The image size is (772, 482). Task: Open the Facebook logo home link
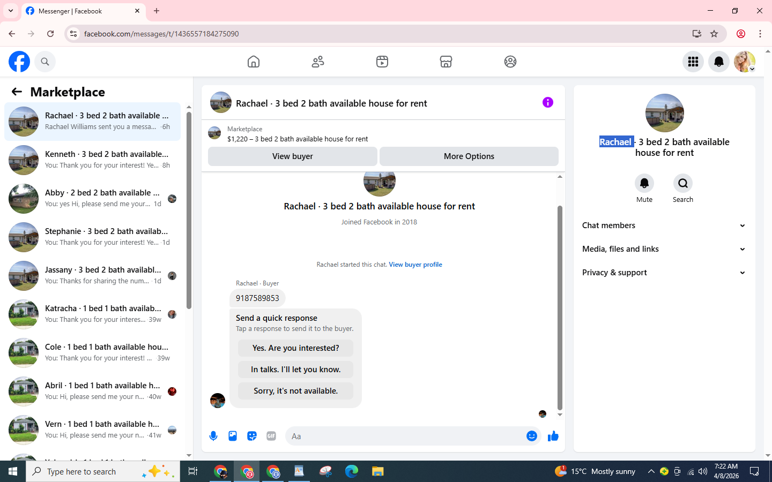[x=19, y=62]
